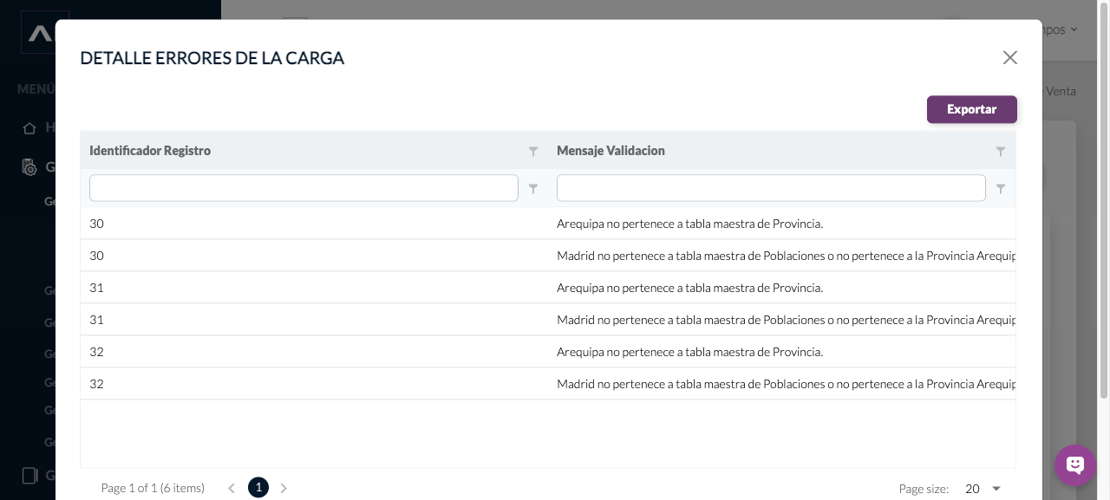Select page 1 in pager

tap(258, 488)
